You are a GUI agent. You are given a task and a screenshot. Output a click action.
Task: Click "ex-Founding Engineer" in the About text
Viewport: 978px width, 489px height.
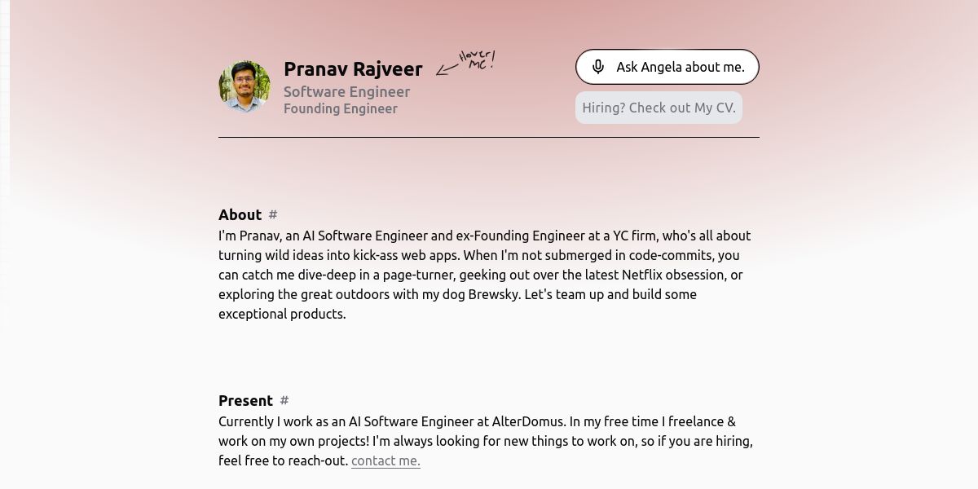pos(516,236)
